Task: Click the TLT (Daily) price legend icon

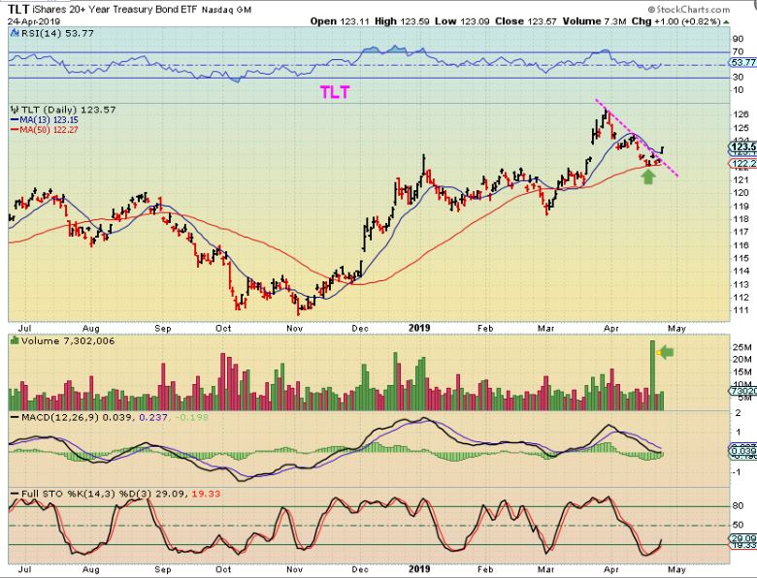Action: click(15, 110)
